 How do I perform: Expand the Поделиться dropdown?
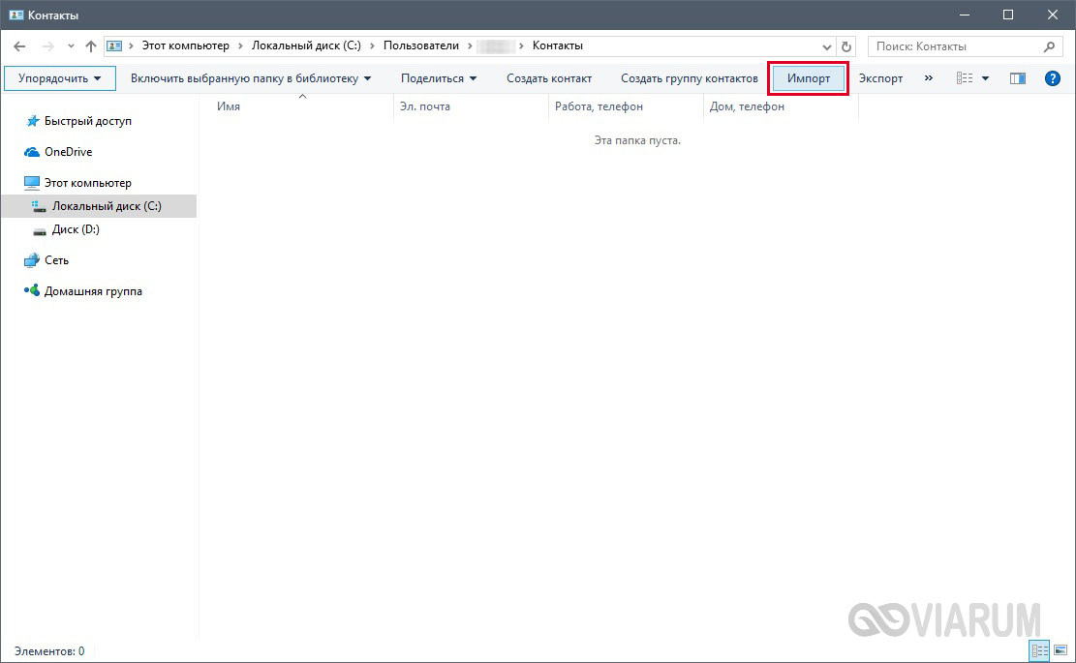click(439, 78)
